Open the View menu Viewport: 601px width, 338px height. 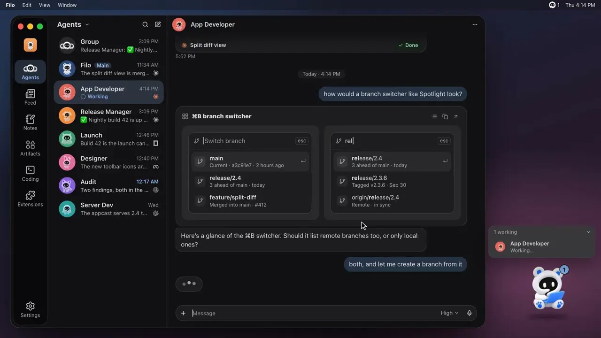point(45,5)
